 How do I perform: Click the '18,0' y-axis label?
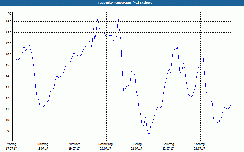[x=9, y=33]
